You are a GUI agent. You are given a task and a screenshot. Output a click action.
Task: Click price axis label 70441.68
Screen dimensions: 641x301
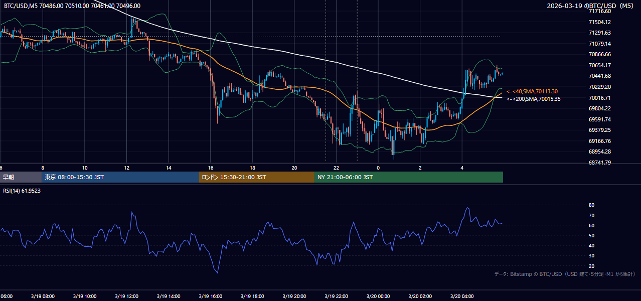(599, 76)
